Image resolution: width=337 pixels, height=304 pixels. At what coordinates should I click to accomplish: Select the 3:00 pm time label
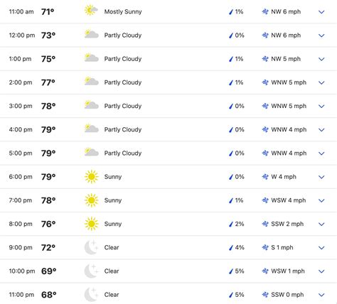[21, 106]
